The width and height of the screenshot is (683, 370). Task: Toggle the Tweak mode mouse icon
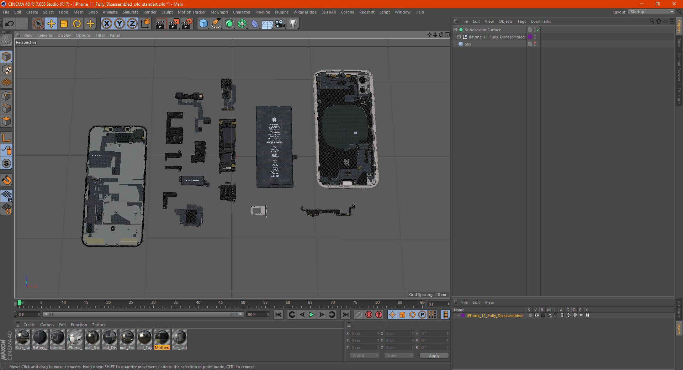point(6,151)
